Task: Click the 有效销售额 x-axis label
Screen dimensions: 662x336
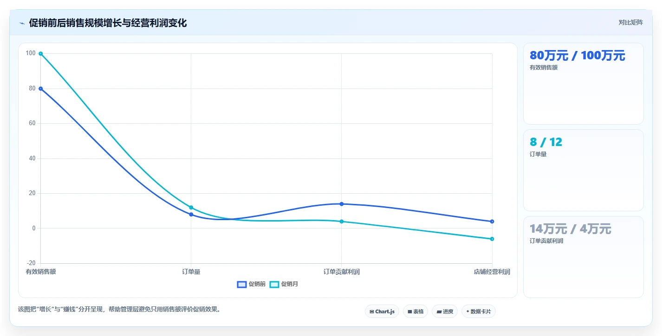Action: tap(41, 272)
